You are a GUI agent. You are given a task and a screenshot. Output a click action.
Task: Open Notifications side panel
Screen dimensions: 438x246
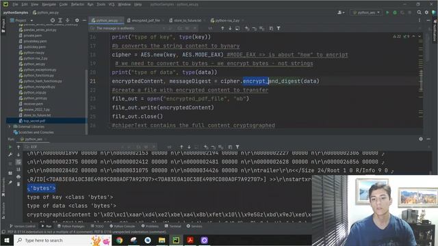[x=435, y=31]
